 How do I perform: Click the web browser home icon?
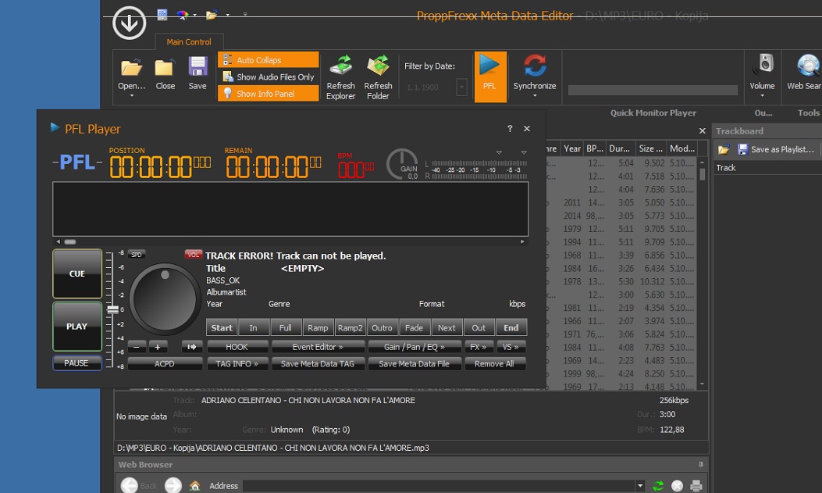[195, 486]
